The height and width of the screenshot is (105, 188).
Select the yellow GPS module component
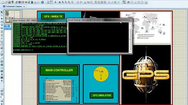pyautogui.click(x=101, y=74)
